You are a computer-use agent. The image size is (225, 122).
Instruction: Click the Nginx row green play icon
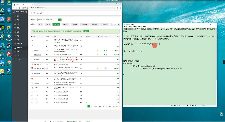[x=101, y=51]
